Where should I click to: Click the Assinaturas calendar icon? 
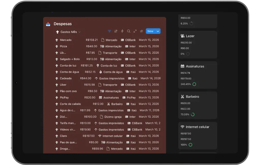click(x=182, y=66)
